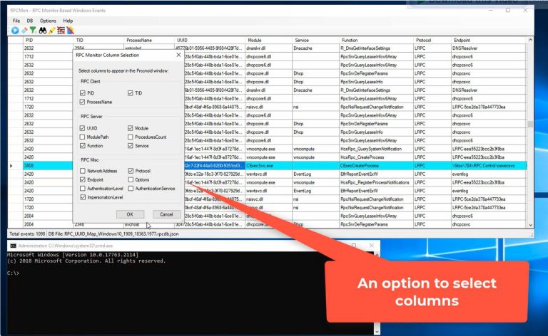Open the DB menu
The height and width of the screenshot is (336, 548).
coord(30,21)
